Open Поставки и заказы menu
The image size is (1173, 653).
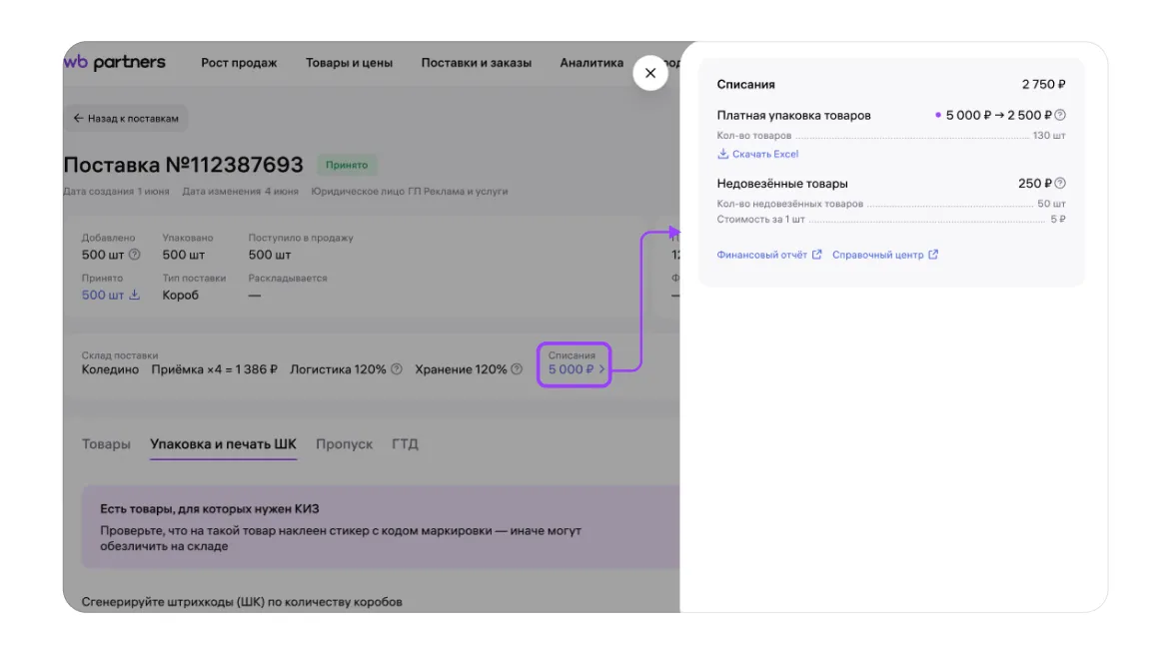(477, 63)
